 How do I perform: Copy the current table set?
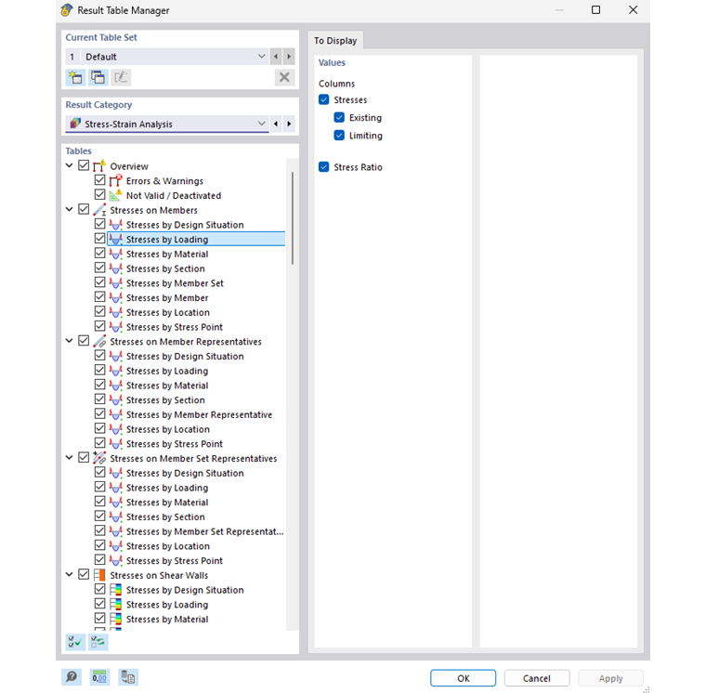click(x=98, y=77)
